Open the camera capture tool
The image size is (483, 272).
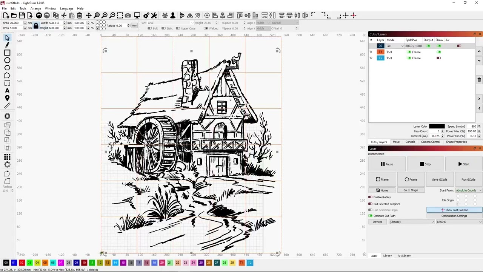click(x=128, y=15)
